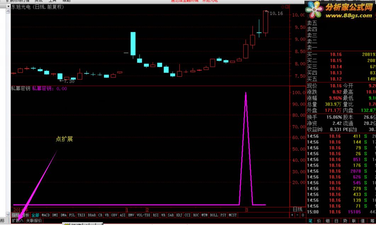The width and height of the screenshot is (376, 225).
Task: Open the 关联报价 tab
Action: 34,220
